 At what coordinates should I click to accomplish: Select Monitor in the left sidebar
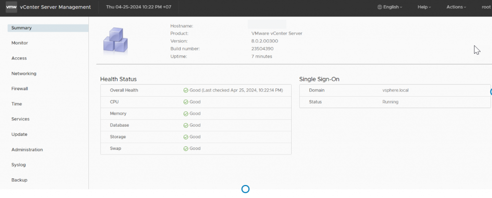20,43
